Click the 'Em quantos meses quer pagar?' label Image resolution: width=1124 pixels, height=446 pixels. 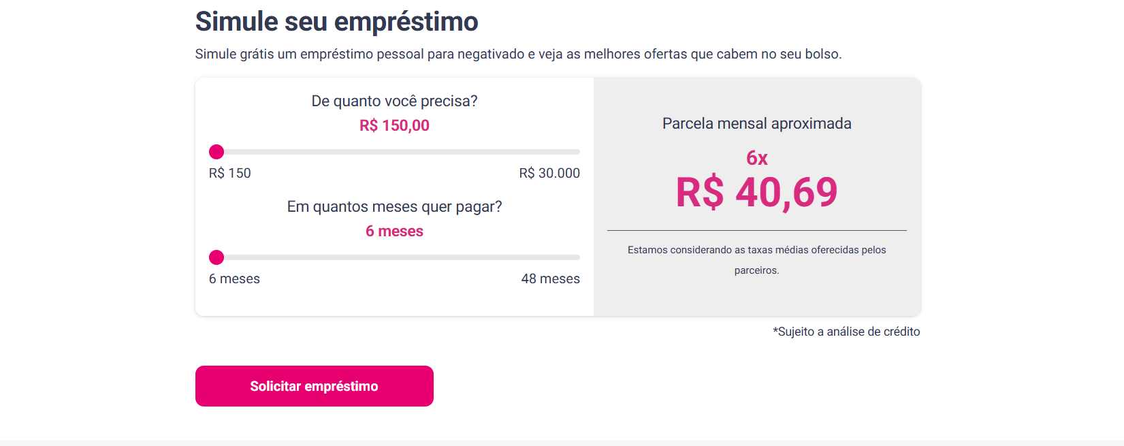(x=394, y=207)
